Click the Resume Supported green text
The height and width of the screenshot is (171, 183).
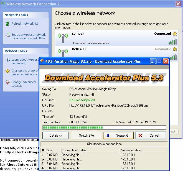click(82, 100)
